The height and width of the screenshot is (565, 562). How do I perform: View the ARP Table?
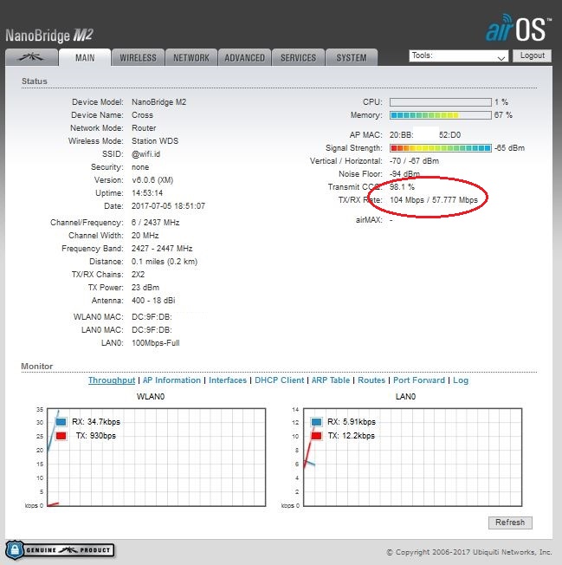(x=331, y=380)
